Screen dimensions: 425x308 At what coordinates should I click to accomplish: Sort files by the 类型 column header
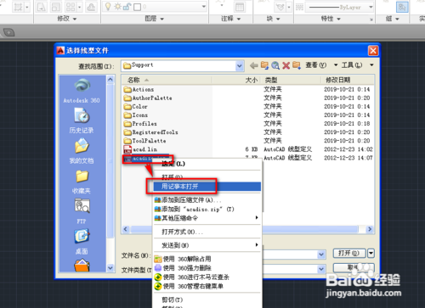(292, 80)
